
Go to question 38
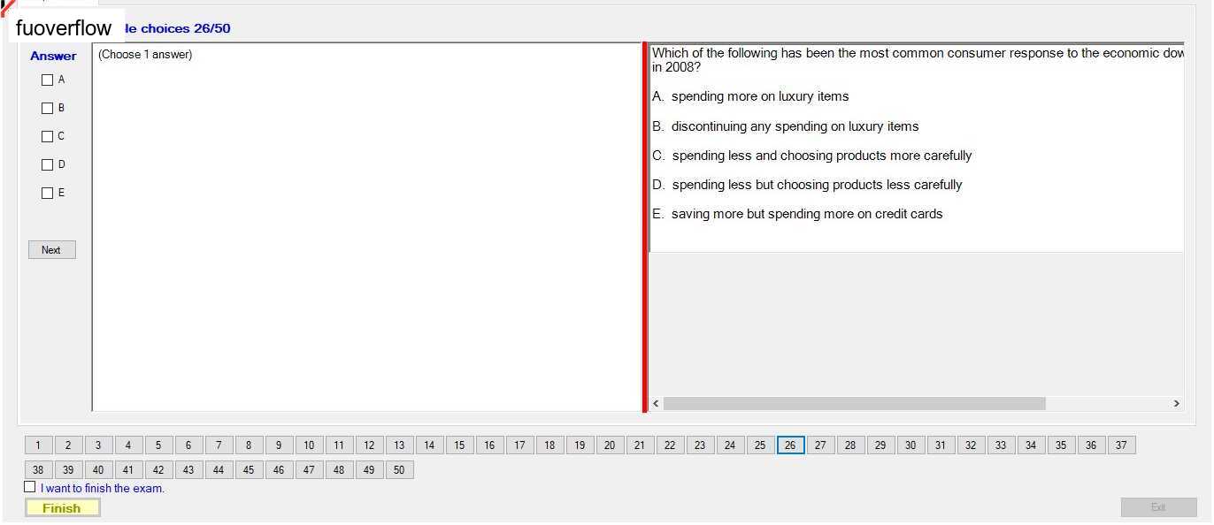38,470
